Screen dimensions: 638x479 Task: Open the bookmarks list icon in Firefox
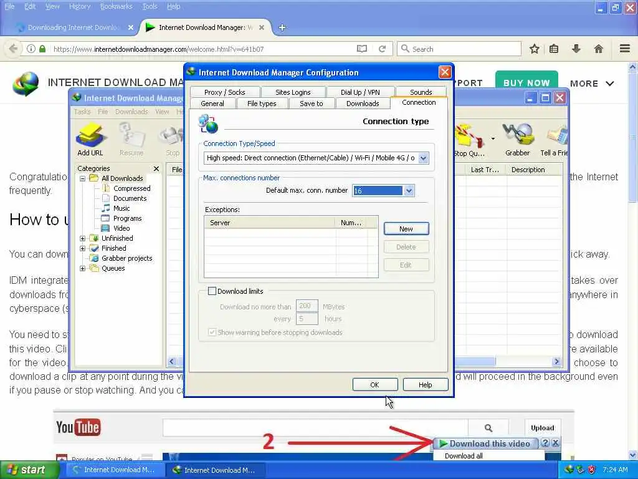pos(554,49)
